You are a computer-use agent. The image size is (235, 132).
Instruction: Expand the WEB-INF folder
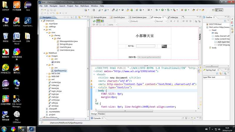47,77
